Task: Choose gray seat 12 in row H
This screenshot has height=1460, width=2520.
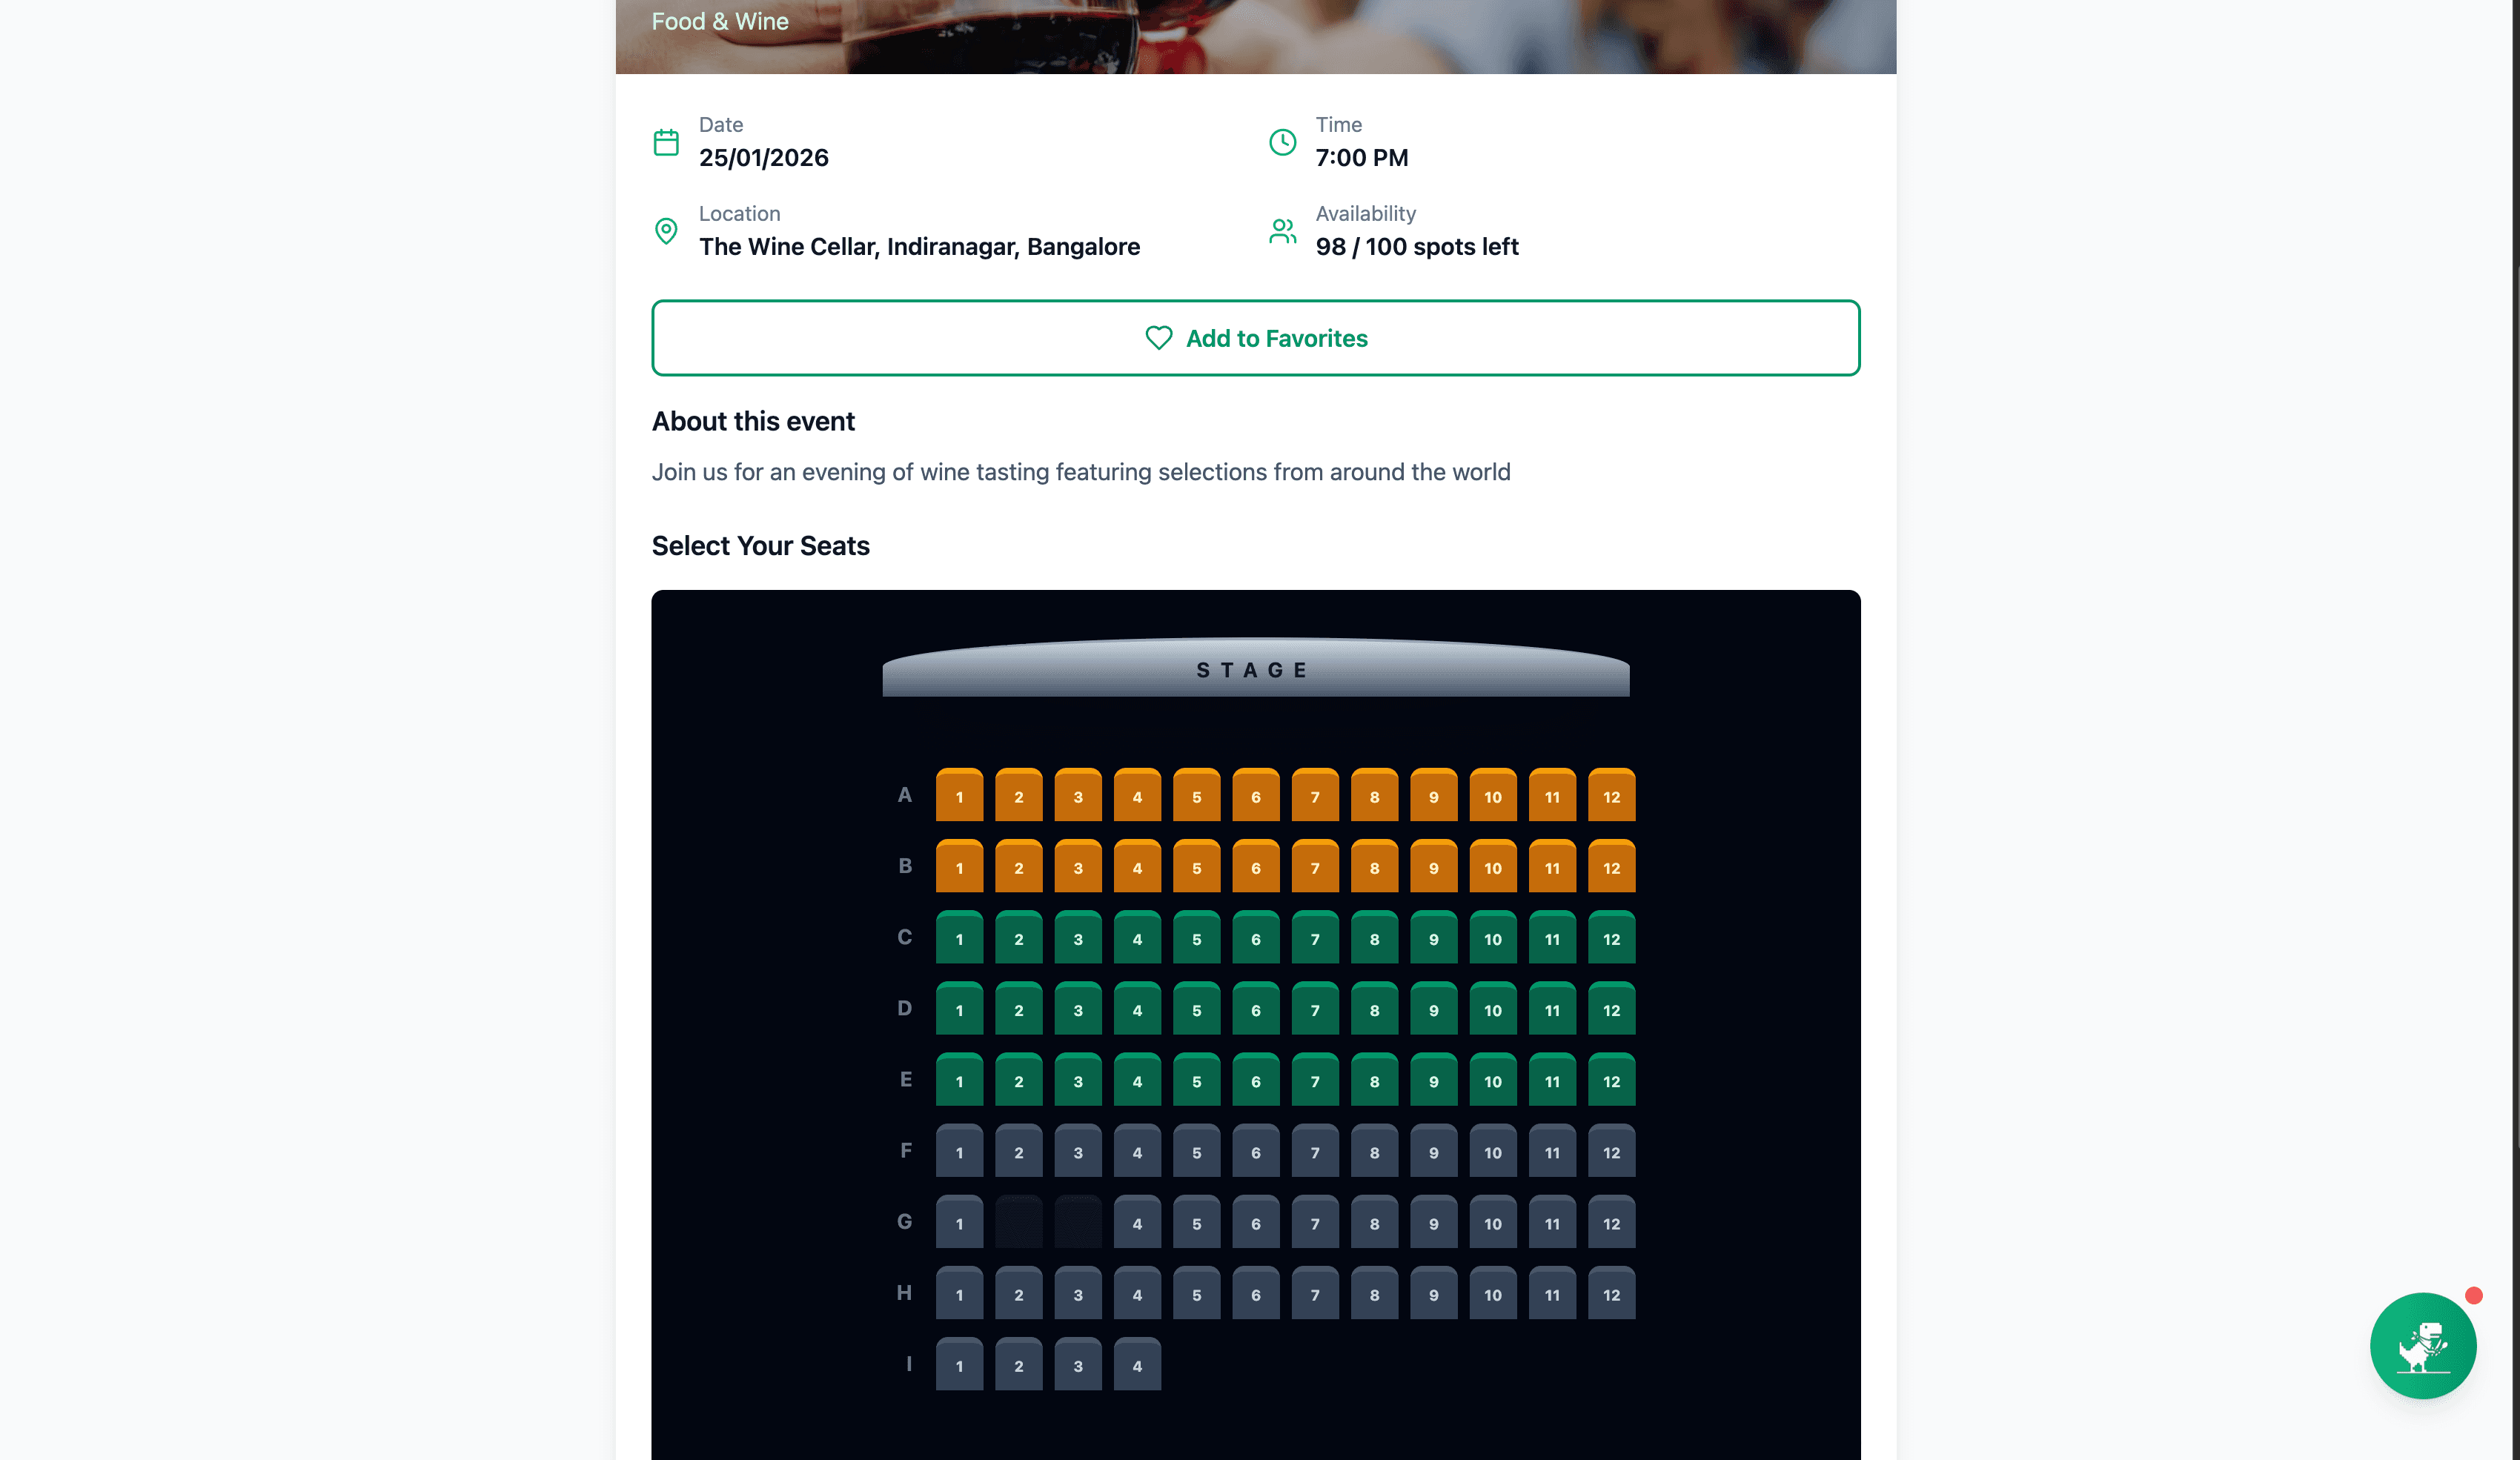Action: pyautogui.click(x=1611, y=1293)
